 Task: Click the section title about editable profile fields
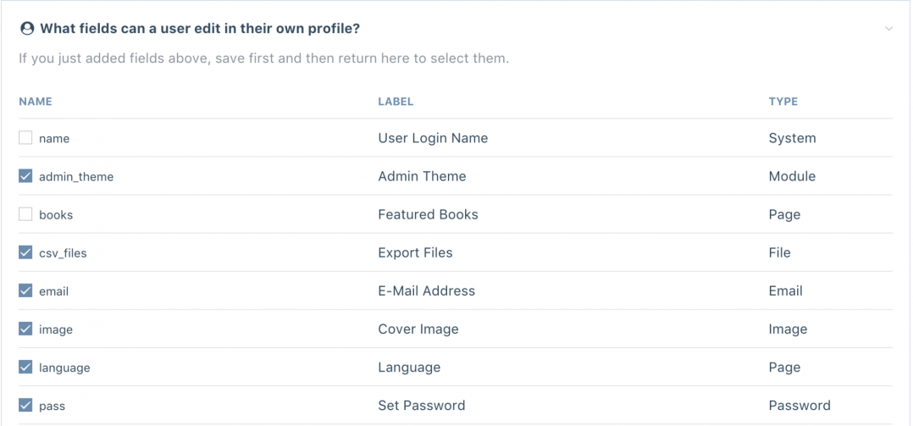coord(200,28)
